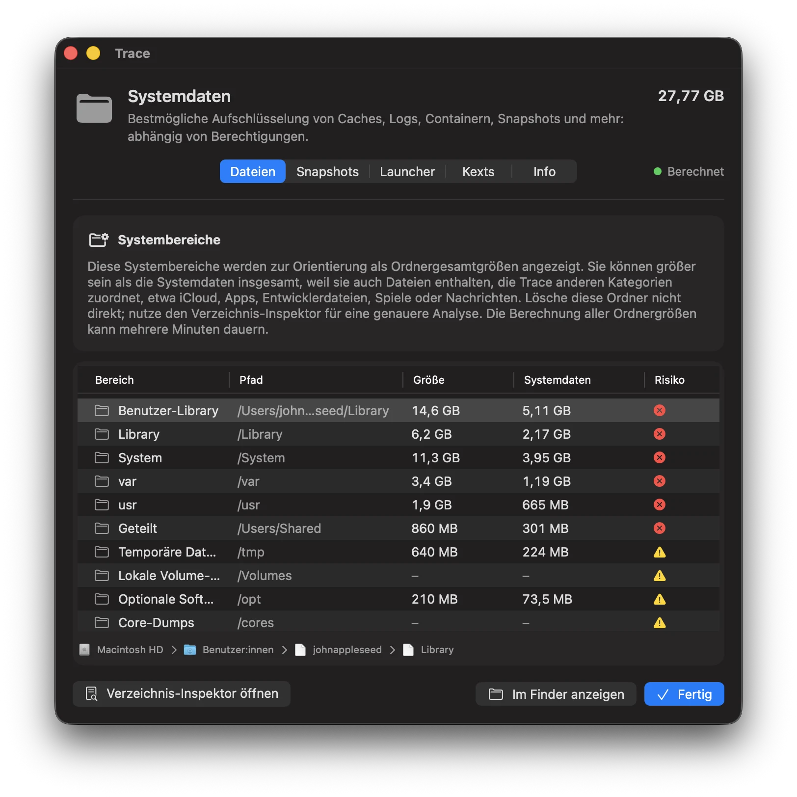
Task: Click the 640 MB size value
Action: [x=434, y=552]
